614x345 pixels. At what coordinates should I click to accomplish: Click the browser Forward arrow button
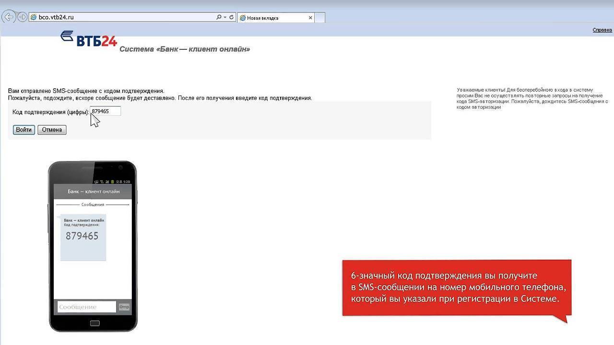pos(22,17)
